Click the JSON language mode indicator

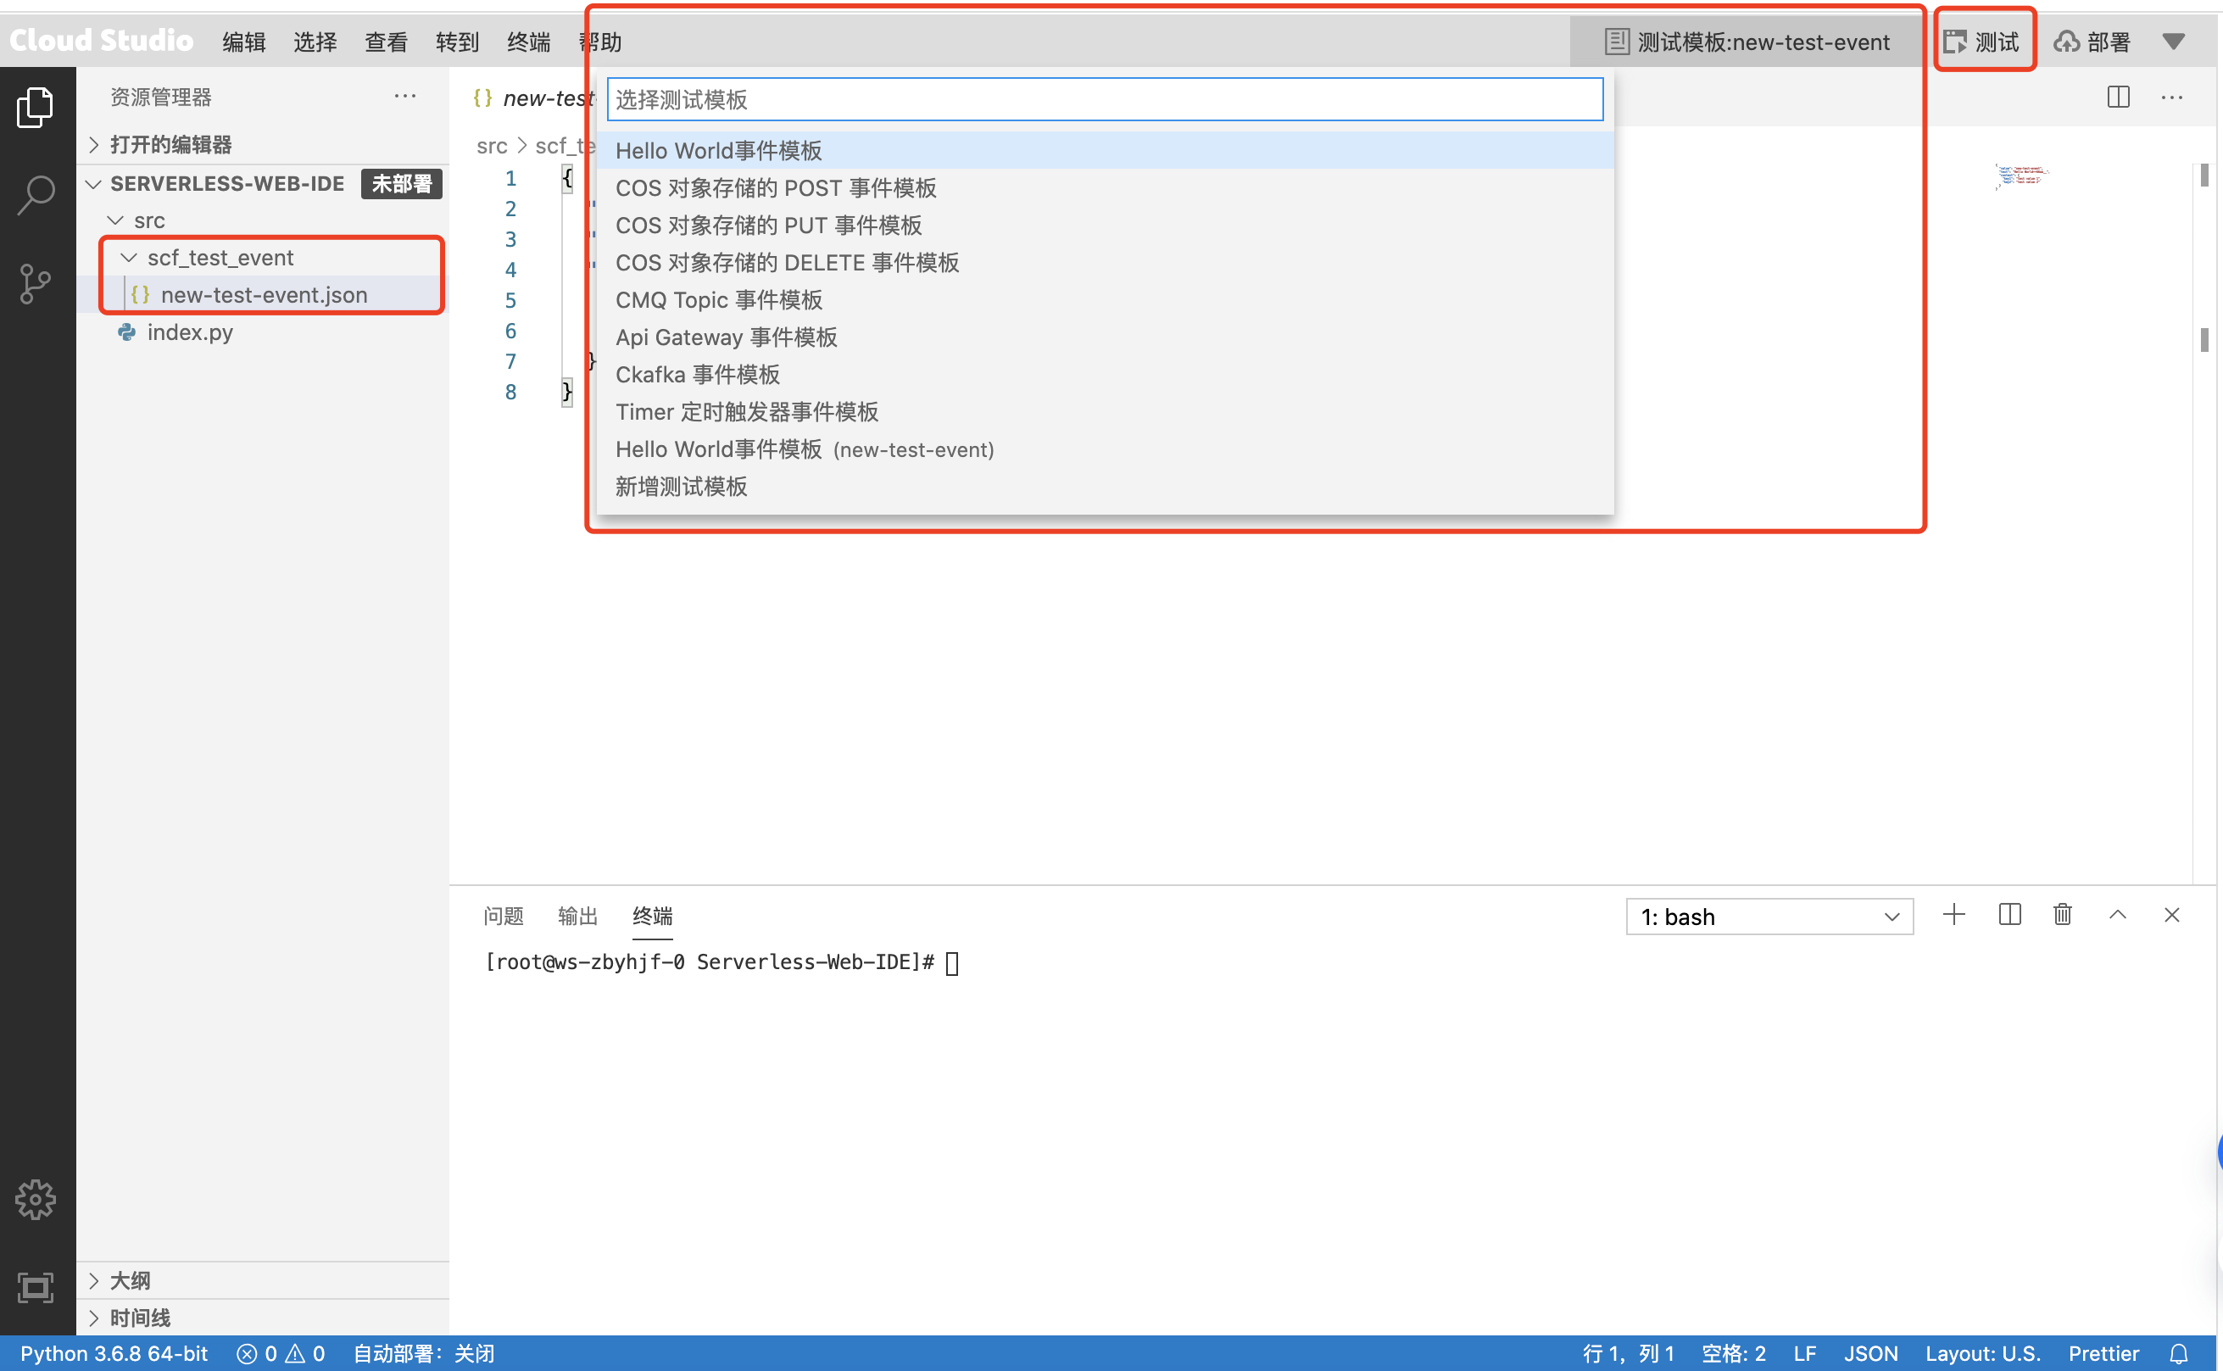[1870, 1354]
